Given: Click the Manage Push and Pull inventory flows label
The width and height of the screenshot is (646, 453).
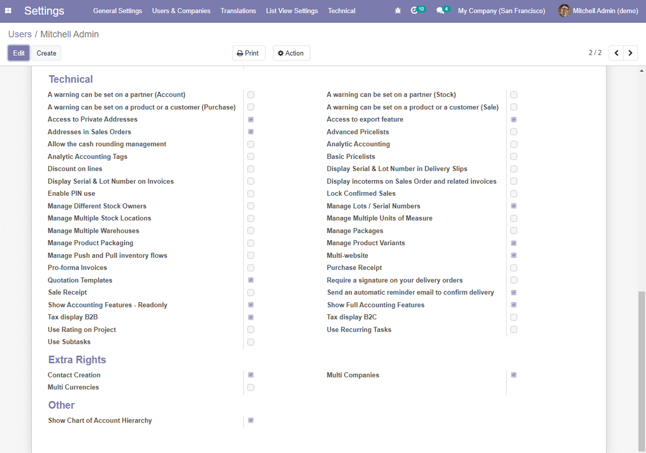Looking at the screenshot, I should click(x=107, y=255).
